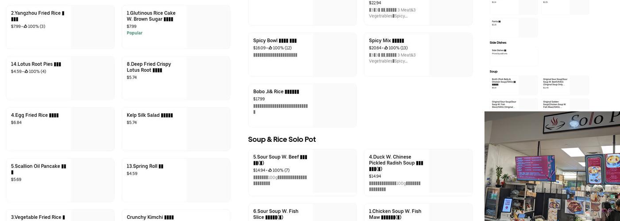The width and height of the screenshot is (620, 221).
Task: Click the Soup & Rice Solo Pot heading
Action: tap(282, 140)
